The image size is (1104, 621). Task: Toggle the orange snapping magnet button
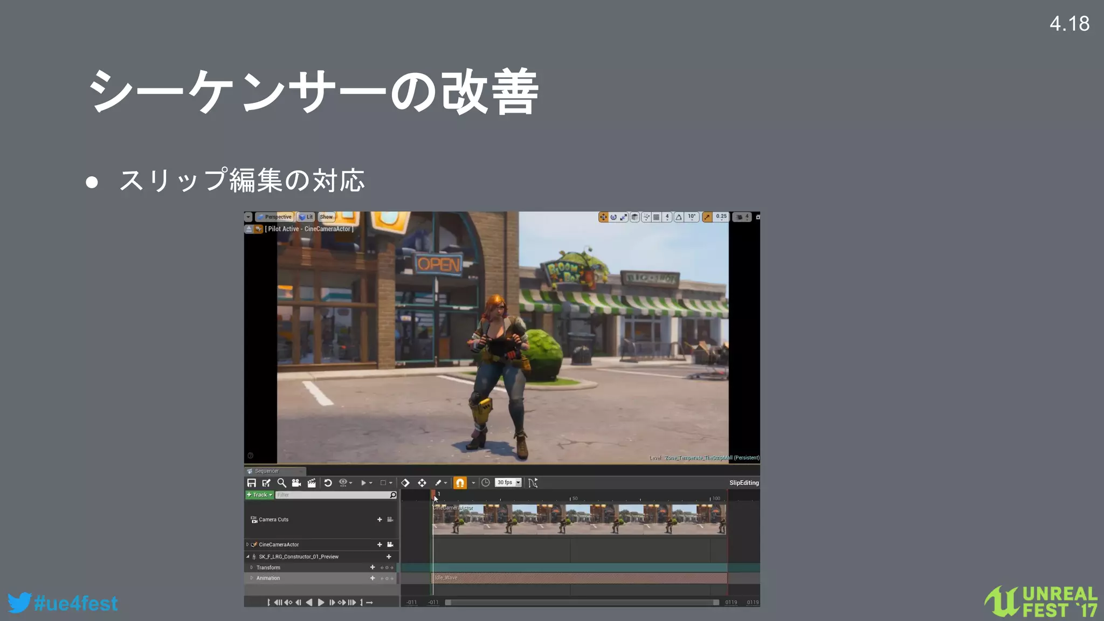[x=460, y=483]
